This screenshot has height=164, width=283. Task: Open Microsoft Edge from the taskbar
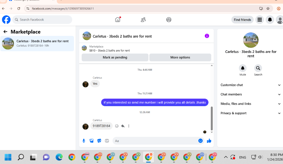point(59,157)
